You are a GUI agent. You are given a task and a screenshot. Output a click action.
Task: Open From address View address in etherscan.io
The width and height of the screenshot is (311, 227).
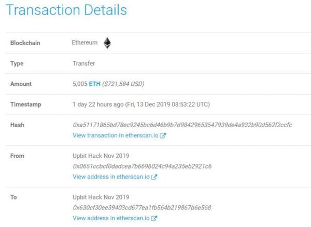[x=111, y=177]
